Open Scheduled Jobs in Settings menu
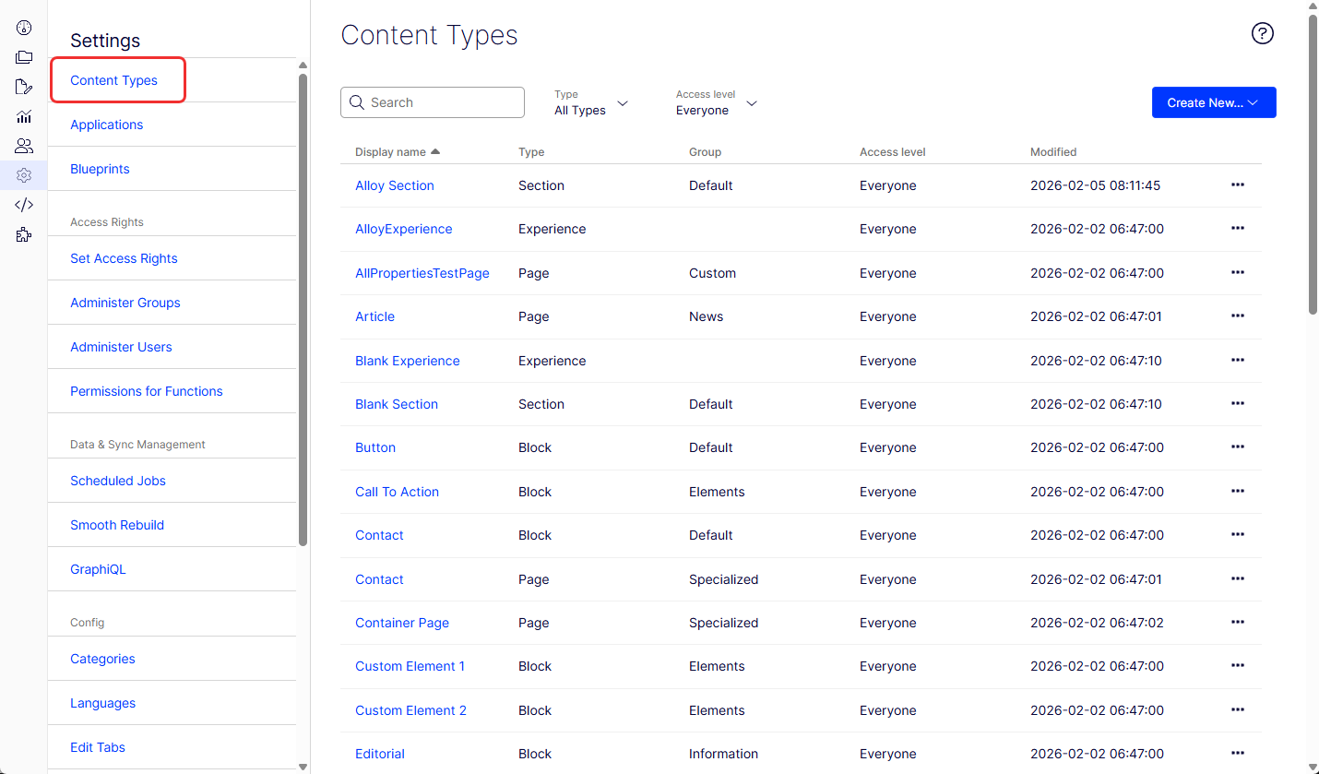Viewport: 1319px width, 774px height. point(118,481)
